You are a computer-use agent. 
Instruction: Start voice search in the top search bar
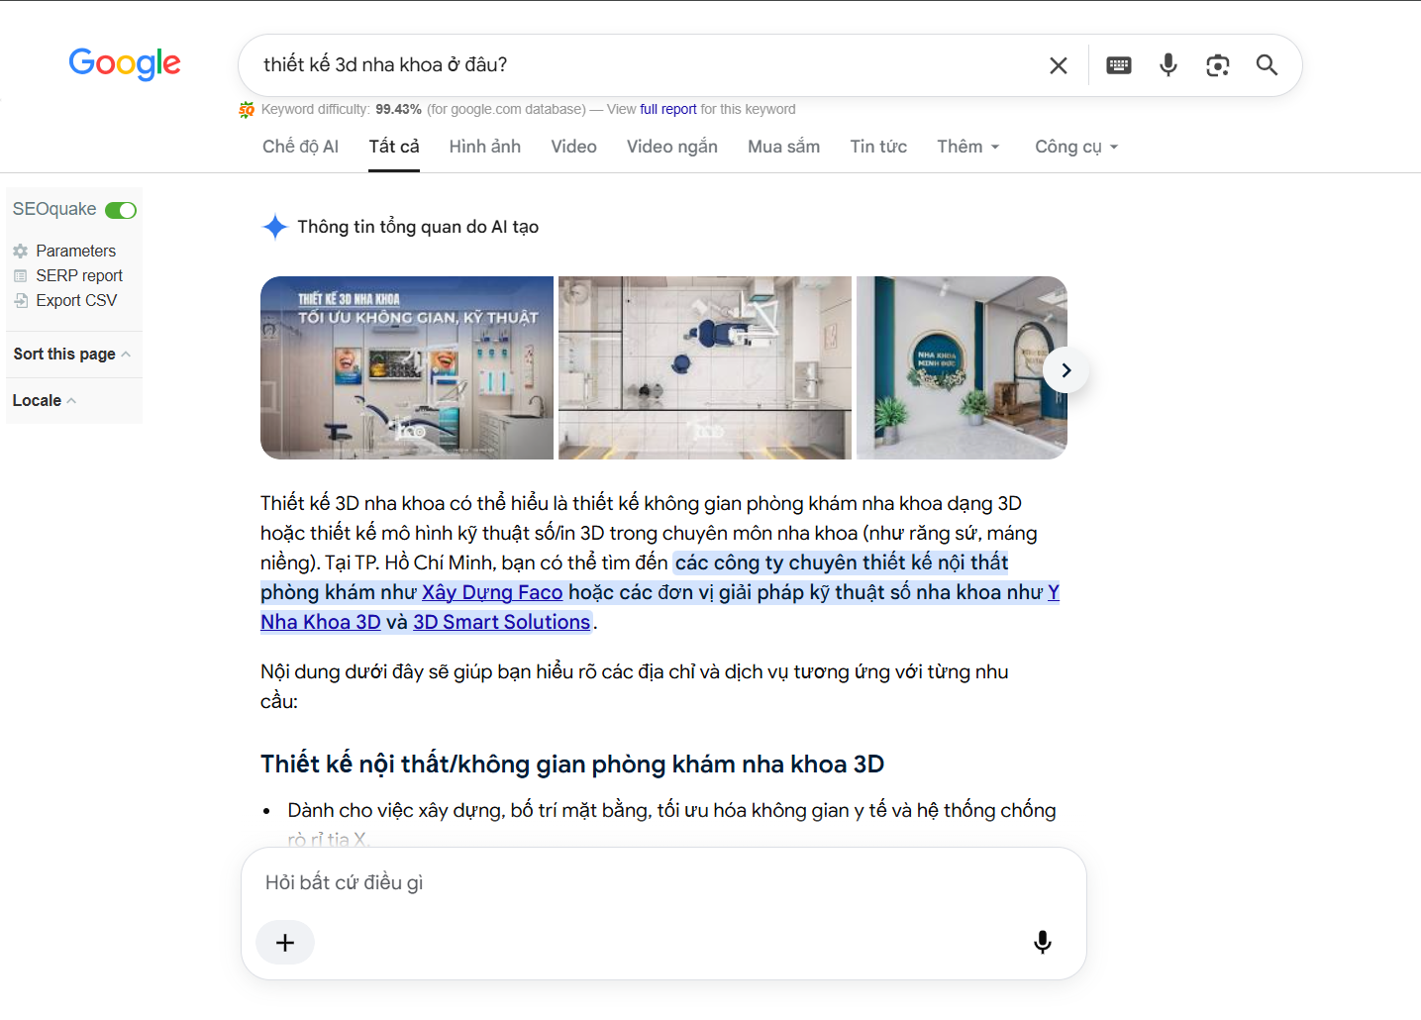pyautogui.click(x=1168, y=65)
